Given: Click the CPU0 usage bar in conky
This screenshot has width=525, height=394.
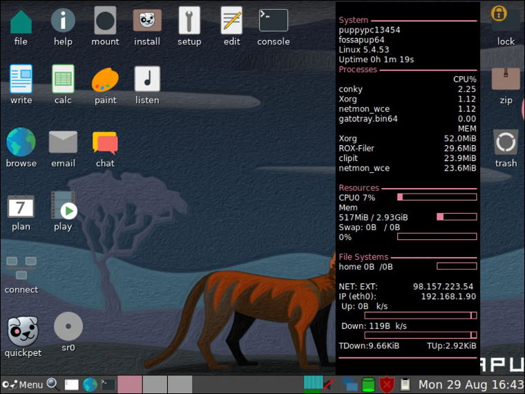Looking at the screenshot, I should tap(437, 197).
